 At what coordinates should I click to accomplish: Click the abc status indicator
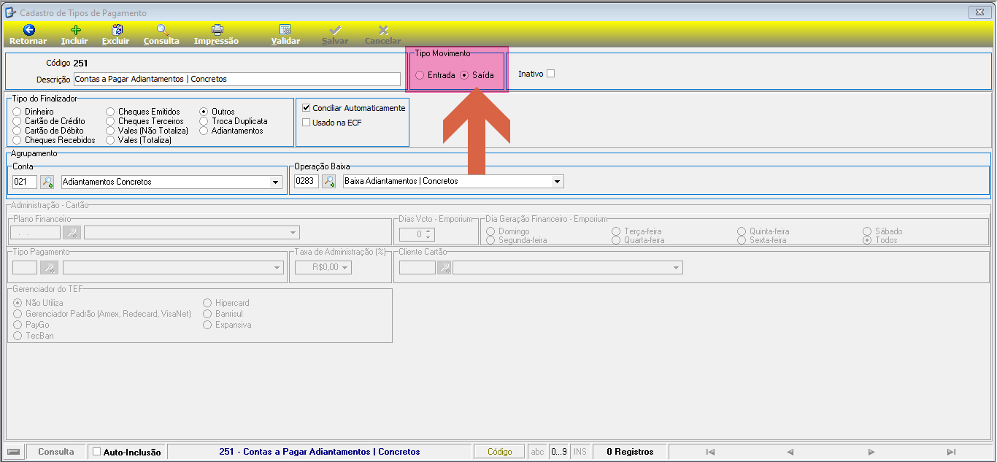[x=538, y=452]
